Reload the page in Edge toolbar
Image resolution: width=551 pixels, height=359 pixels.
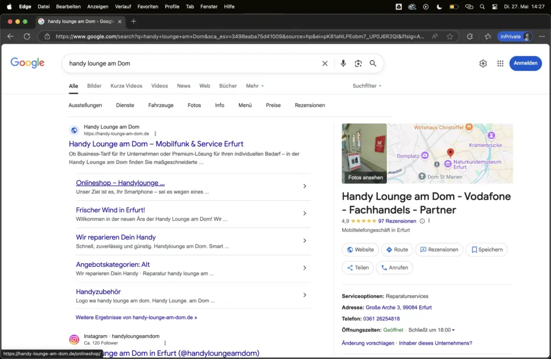(x=27, y=37)
